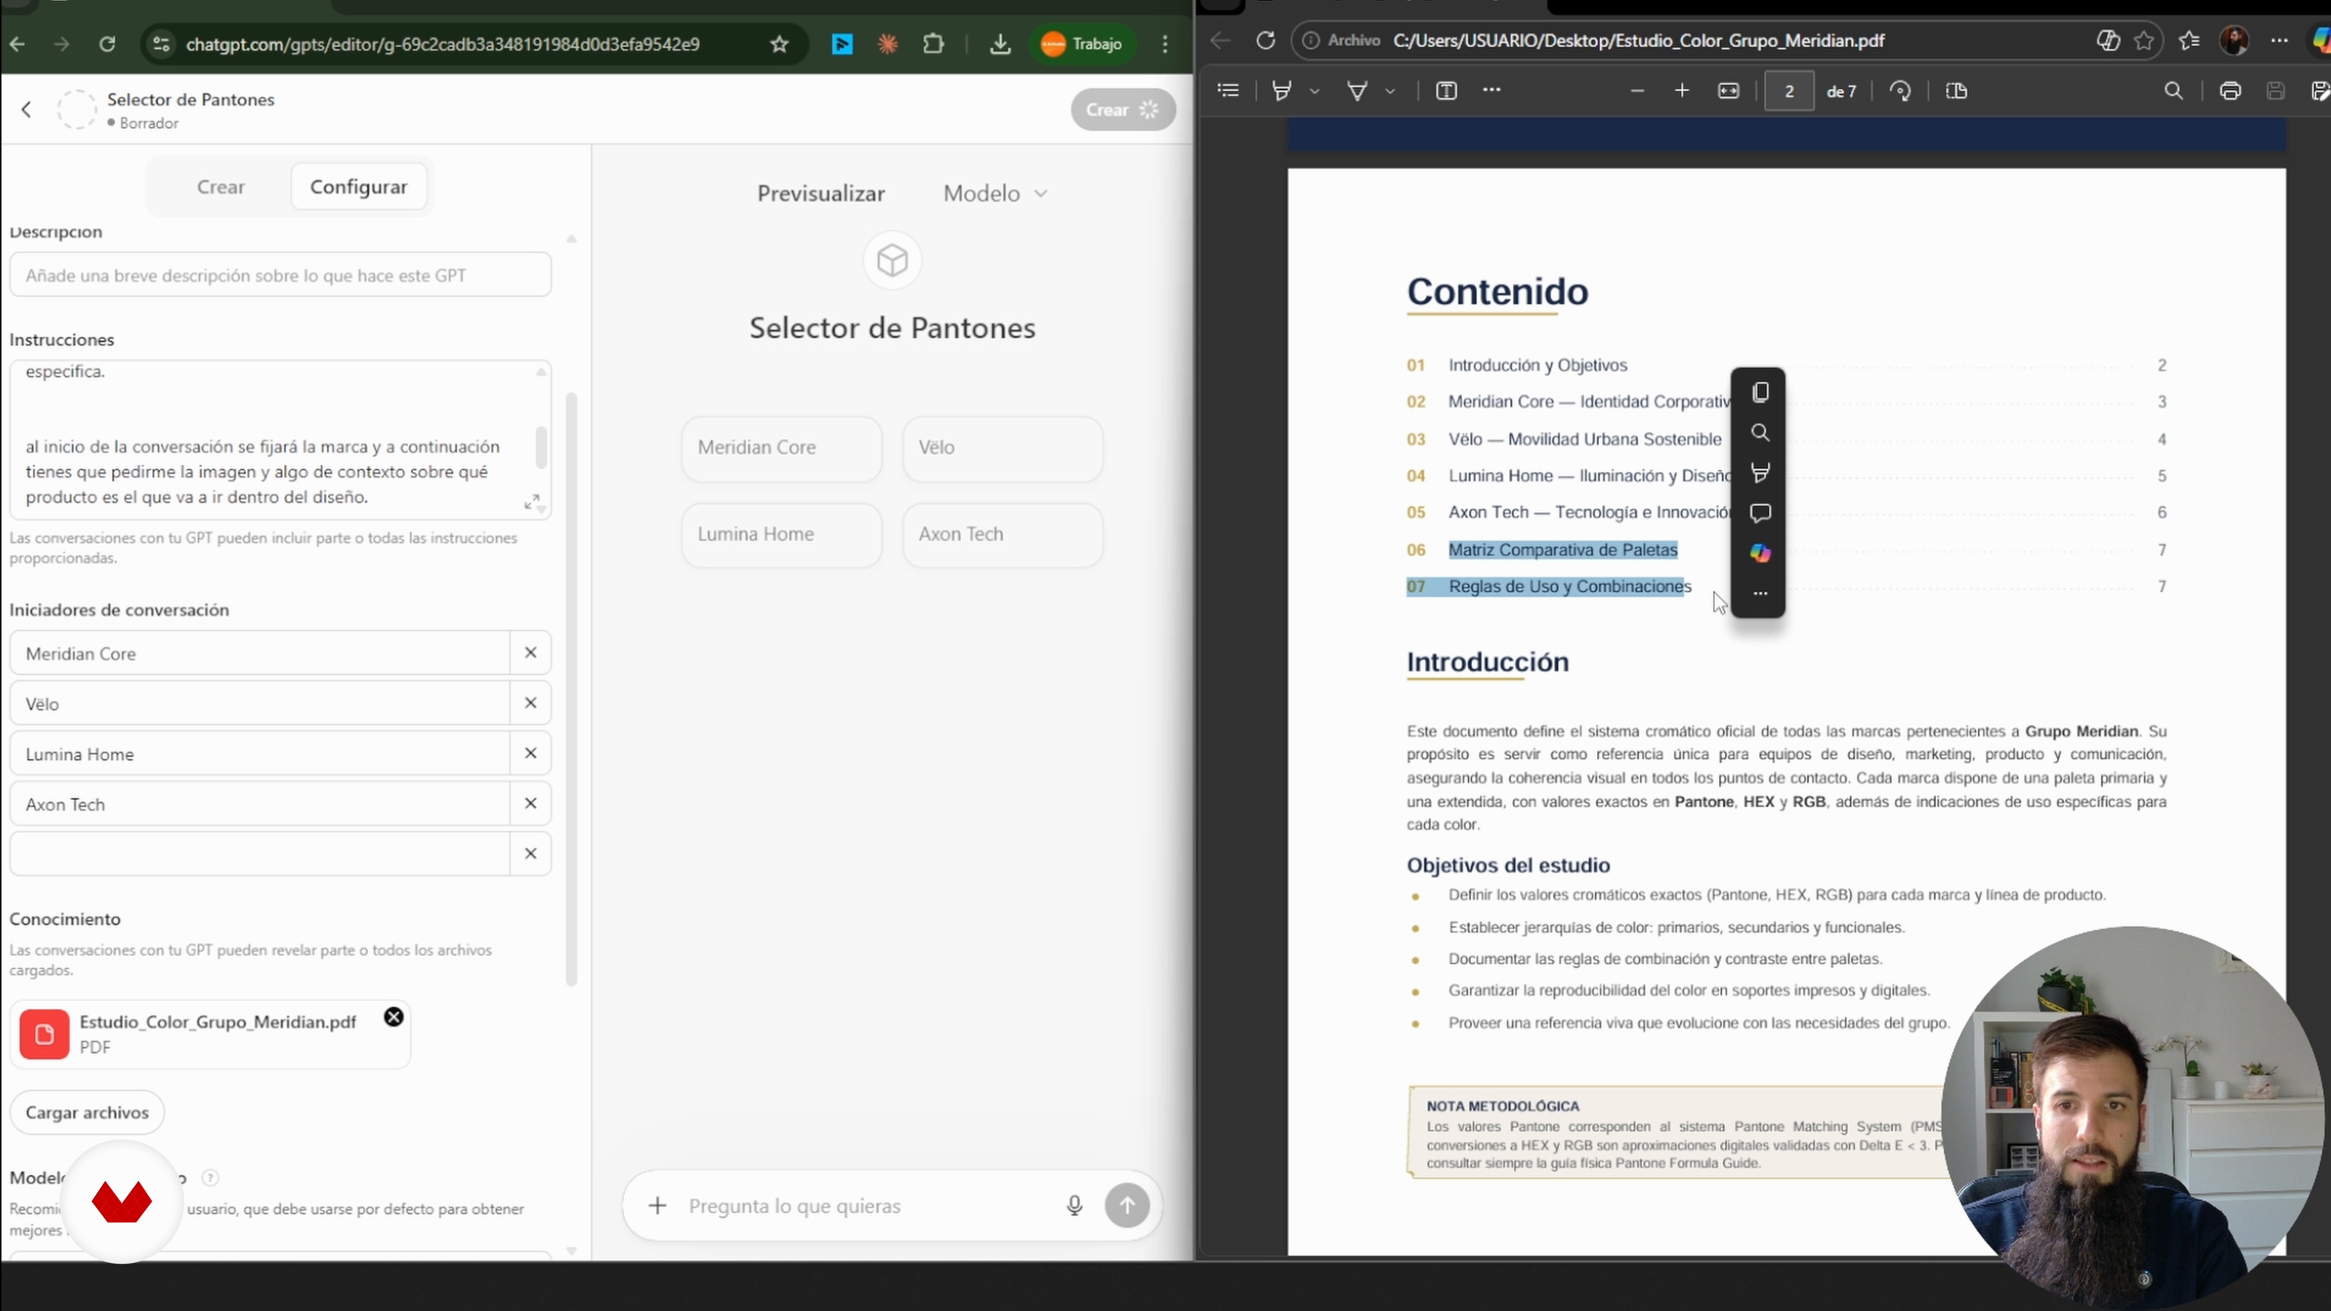Copy selected PDF text icon
Screen dimensions: 2331x1311
coord(1759,391)
